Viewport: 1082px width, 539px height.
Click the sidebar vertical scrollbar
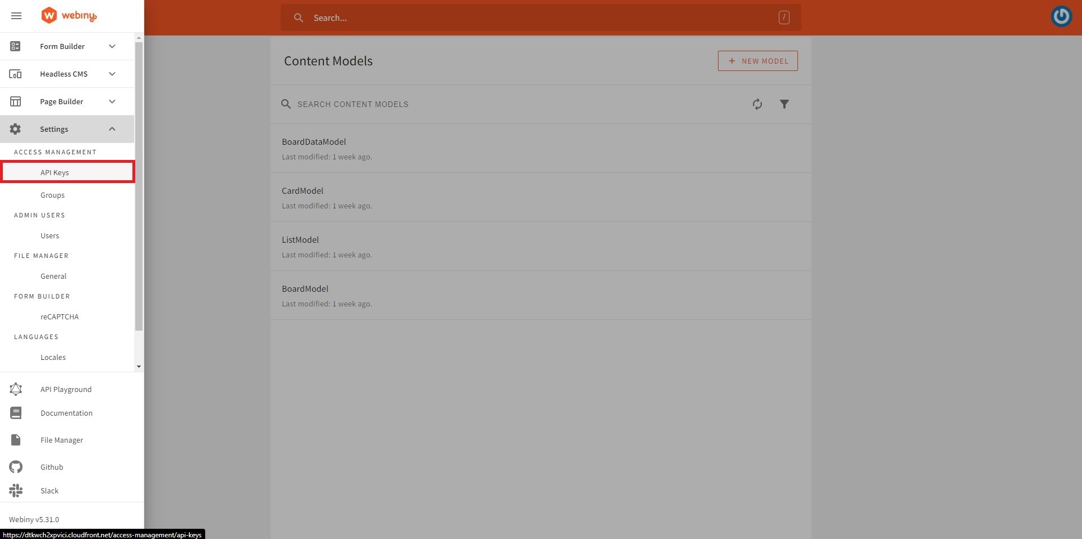tap(139, 186)
